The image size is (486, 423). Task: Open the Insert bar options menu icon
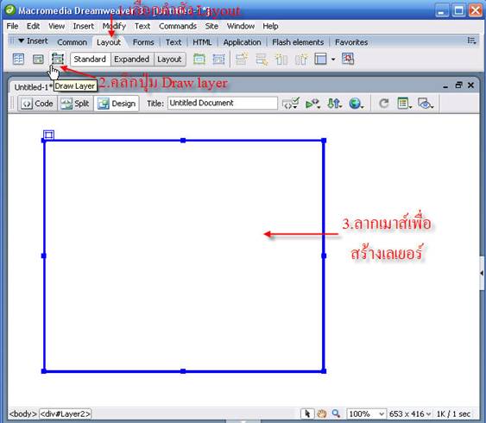[x=471, y=41]
